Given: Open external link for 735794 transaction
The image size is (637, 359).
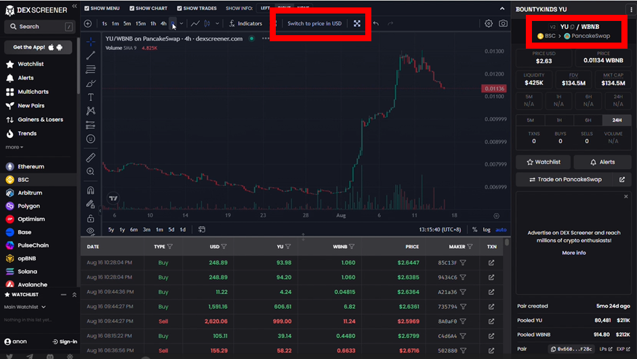Looking at the screenshot, I should point(491,307).
